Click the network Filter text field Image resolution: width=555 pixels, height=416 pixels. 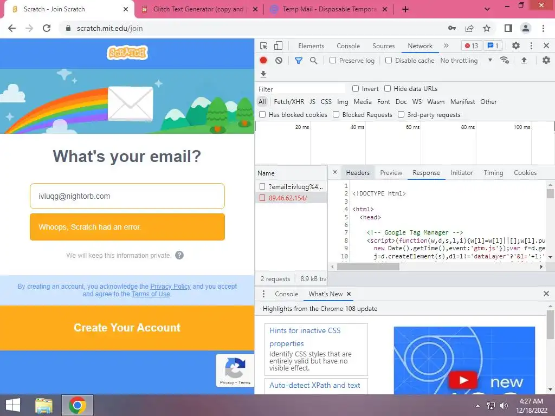pyautogui.click(x=300, y=89)
